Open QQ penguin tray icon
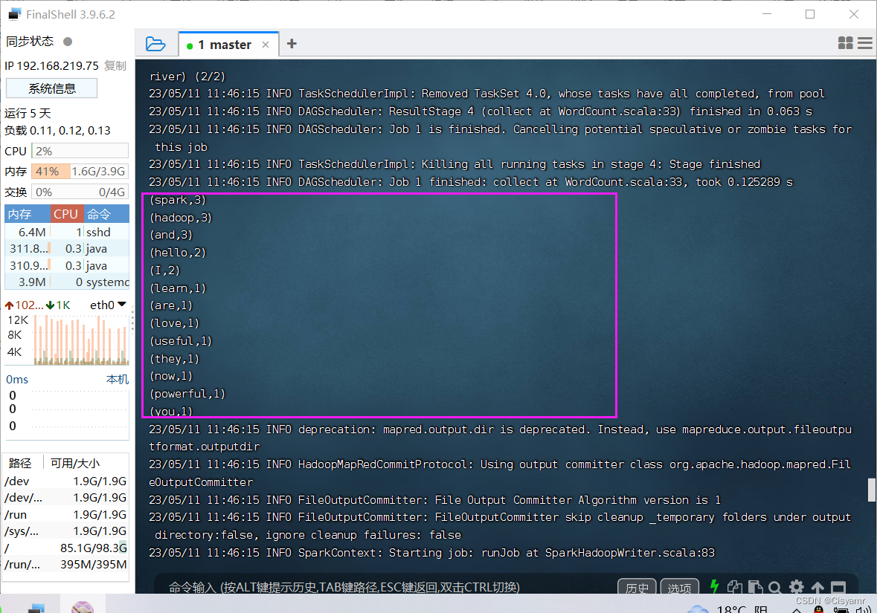Image resolution: width=877 pixels, height=613 pixels. (818, 609)
